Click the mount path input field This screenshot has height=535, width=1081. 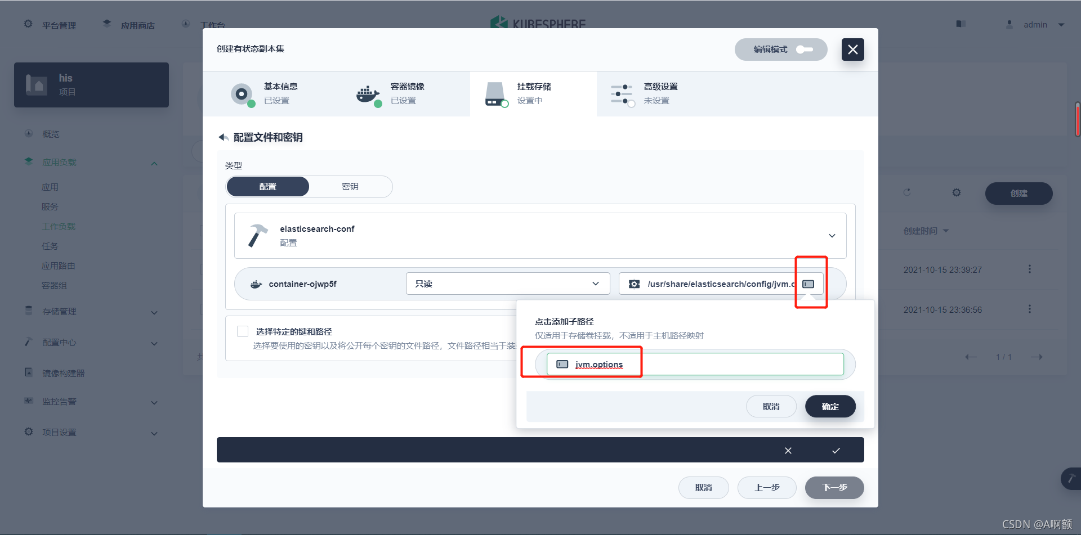coord(721,284)
